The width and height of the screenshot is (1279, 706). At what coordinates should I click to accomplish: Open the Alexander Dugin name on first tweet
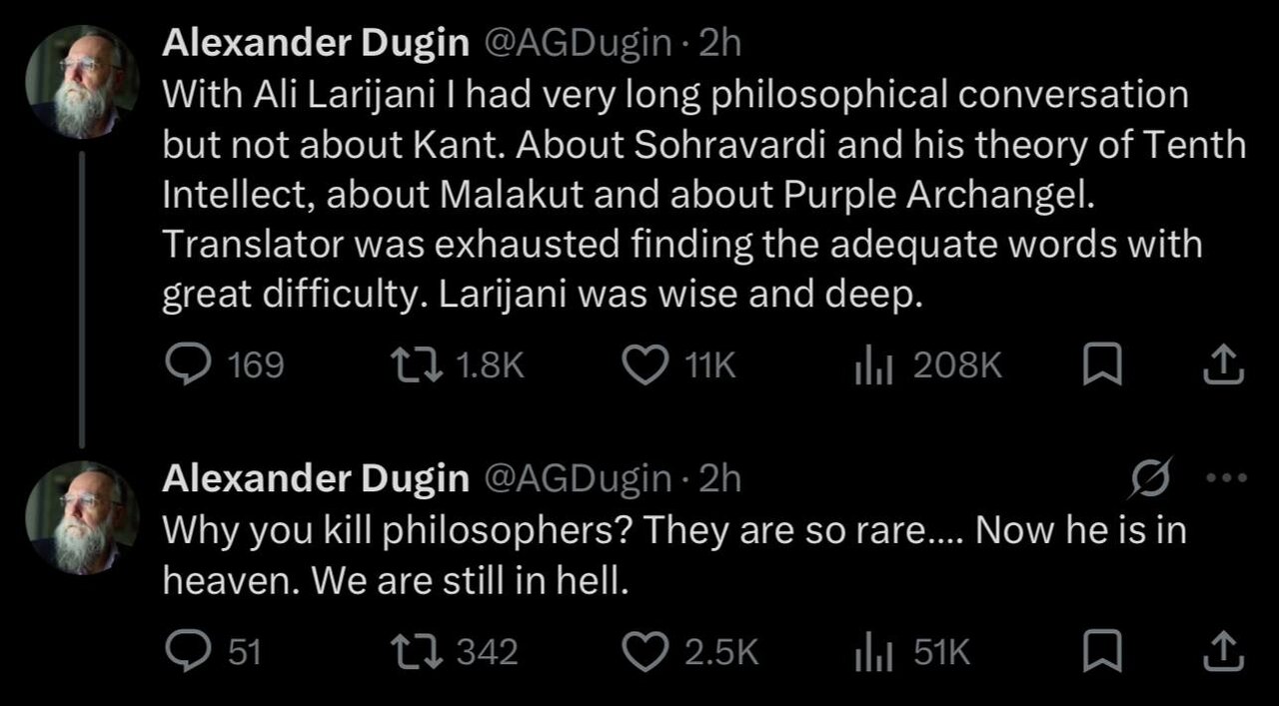pyautogui.click(x=316, y=42)
